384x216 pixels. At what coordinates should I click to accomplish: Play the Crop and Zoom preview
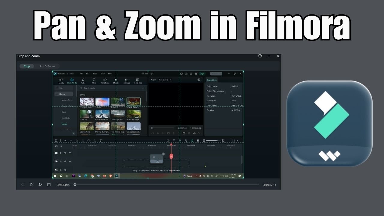40,185
